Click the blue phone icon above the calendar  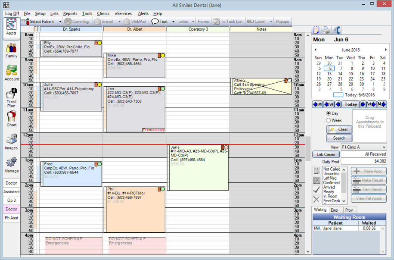(336, 30)
